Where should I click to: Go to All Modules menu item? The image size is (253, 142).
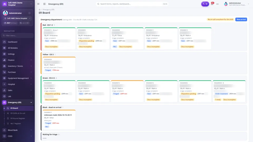click(x=17, y=48)
